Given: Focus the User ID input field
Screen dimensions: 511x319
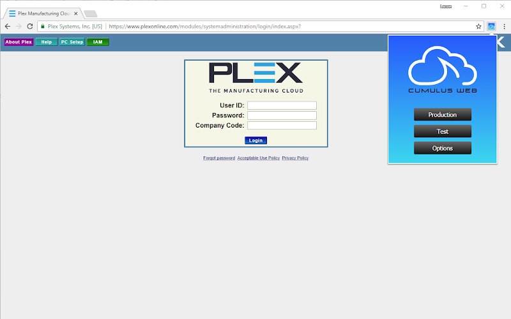Looking at the screenshot, I should [x=282, y=105].
